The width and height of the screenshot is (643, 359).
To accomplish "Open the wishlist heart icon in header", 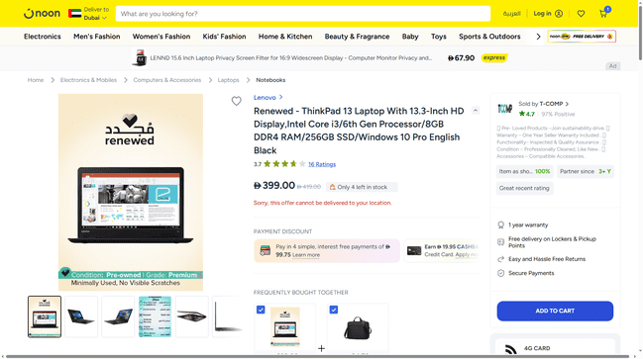I will click(581, 14).
